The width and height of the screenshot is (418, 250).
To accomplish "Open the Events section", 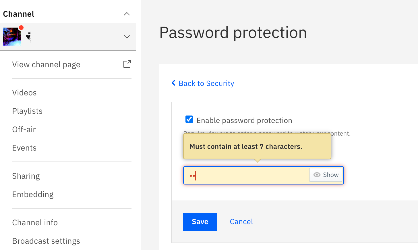I will point(24,148).
